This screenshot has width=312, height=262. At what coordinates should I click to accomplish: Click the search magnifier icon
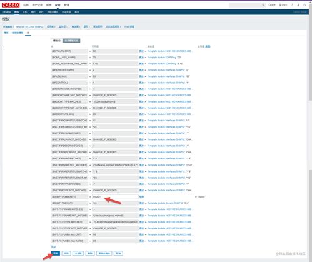point(263,5)
